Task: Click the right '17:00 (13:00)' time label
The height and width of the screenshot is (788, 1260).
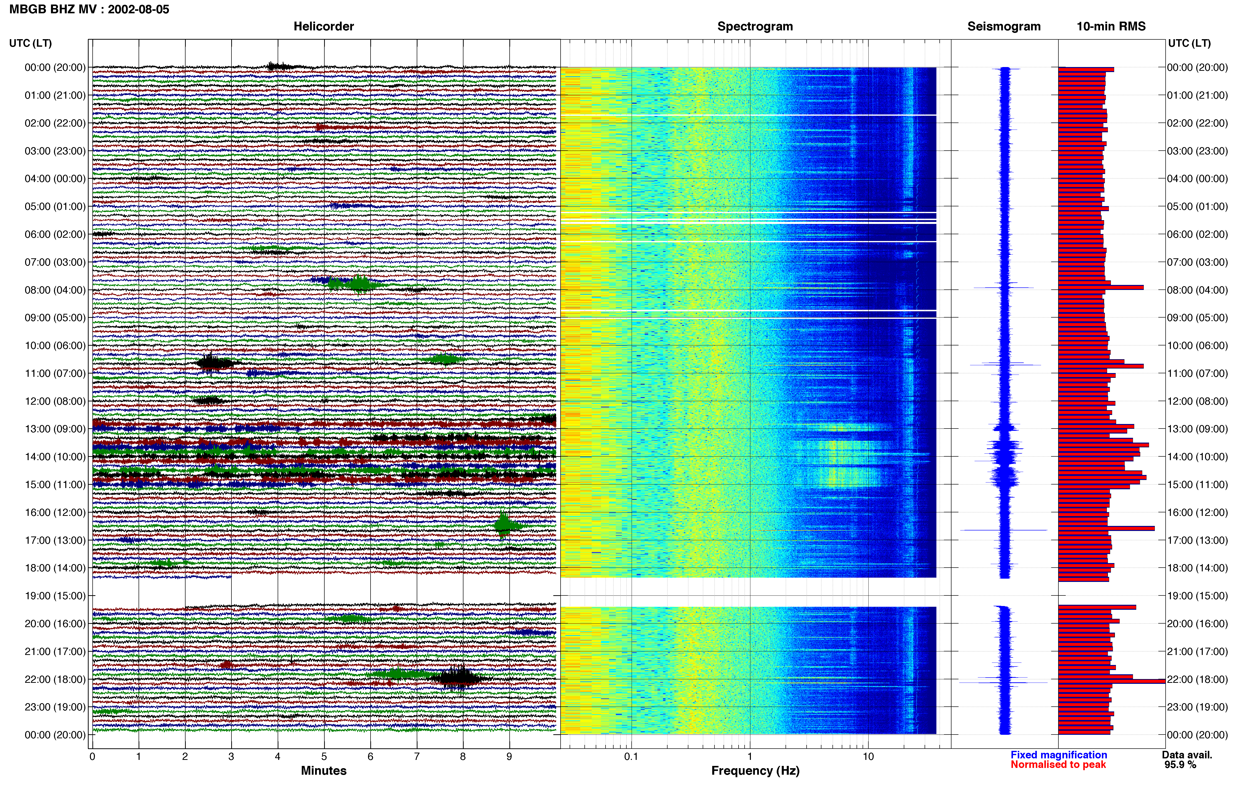Action: [1197, 540]
